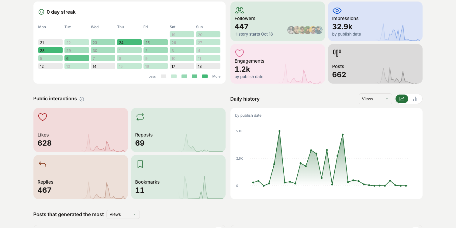Click the 662 Posts count
Screen dimensions: 456x228
pos(339,74)
